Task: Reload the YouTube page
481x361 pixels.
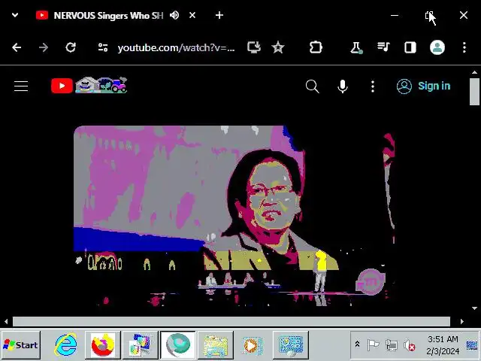Action: [x=71, y=47]
